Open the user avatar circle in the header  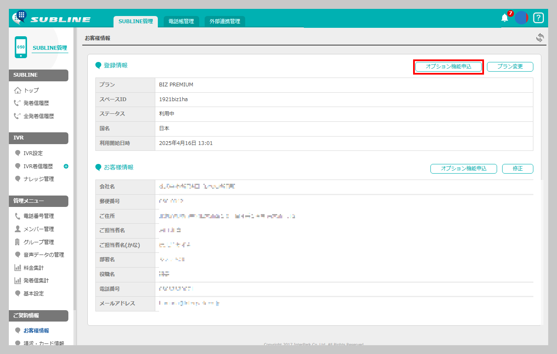522,18
